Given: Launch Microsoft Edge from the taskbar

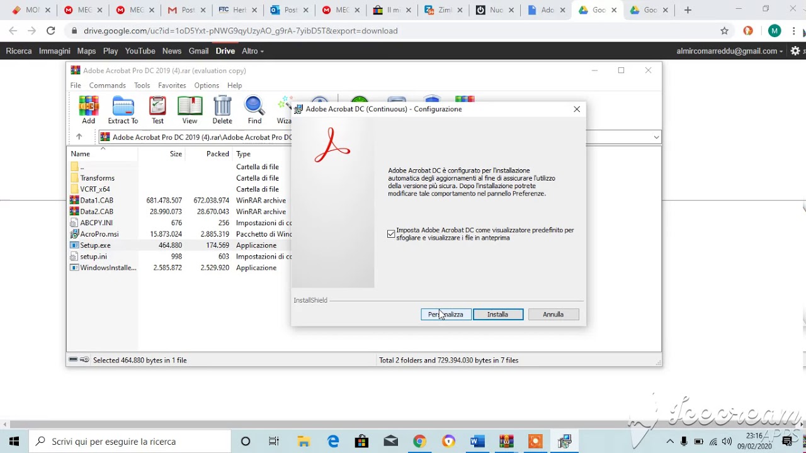Looking at the screenshot, I should [x=332, y=441].
